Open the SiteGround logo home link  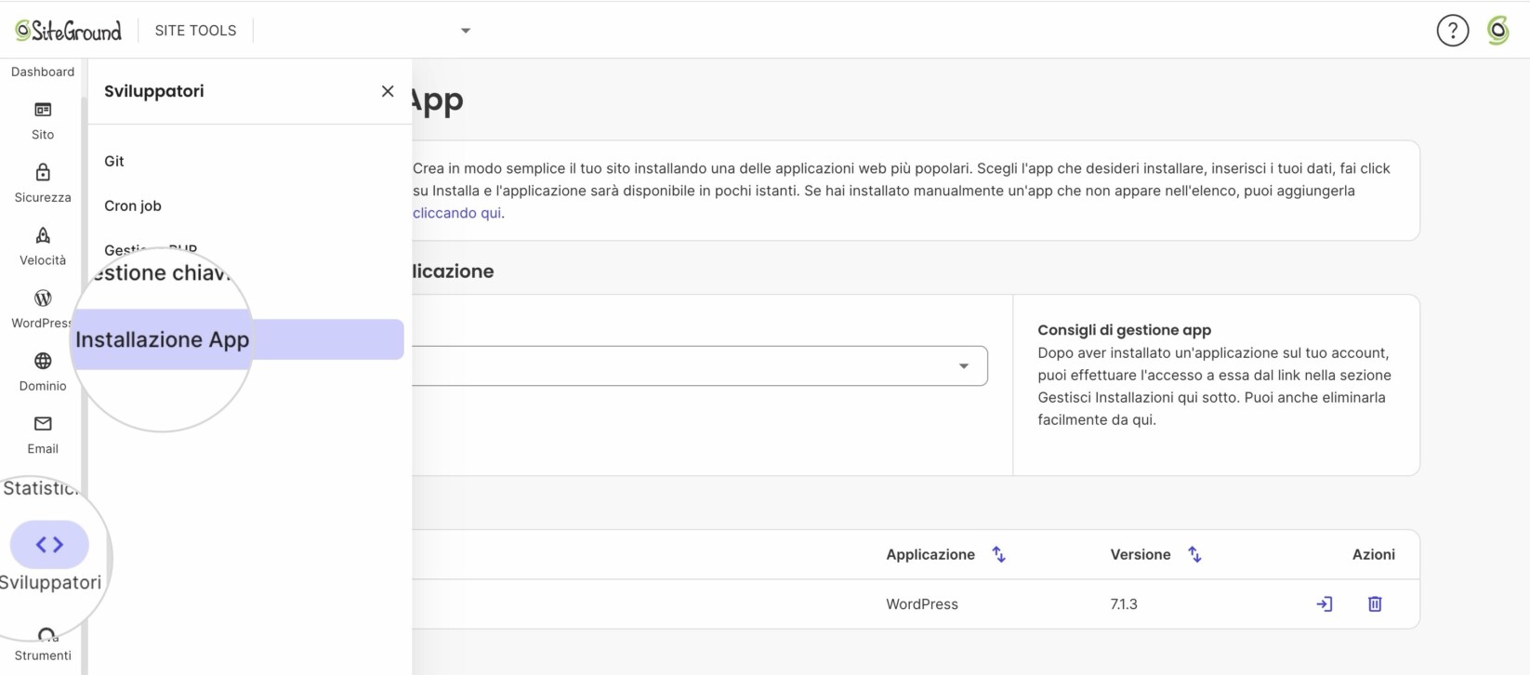click(x=68, y=31)
